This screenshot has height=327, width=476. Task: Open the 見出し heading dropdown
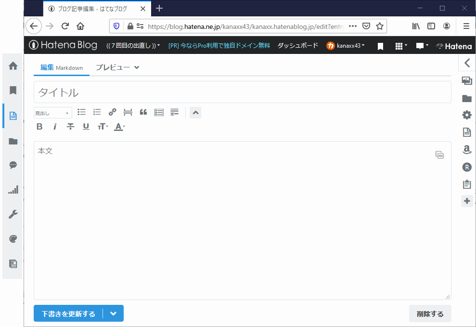pos(53,113)
